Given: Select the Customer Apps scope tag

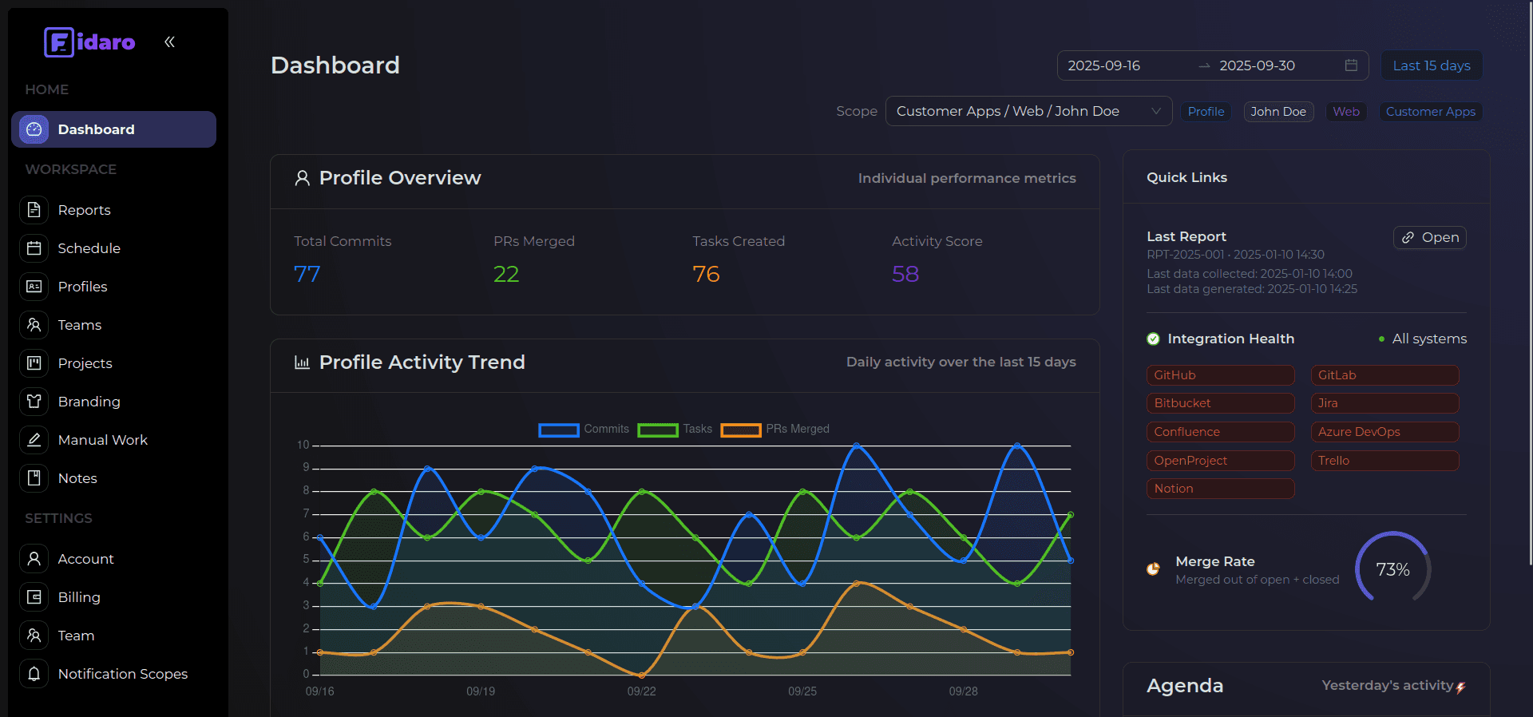Looking at the screenshot, I should pos(1430,112).
